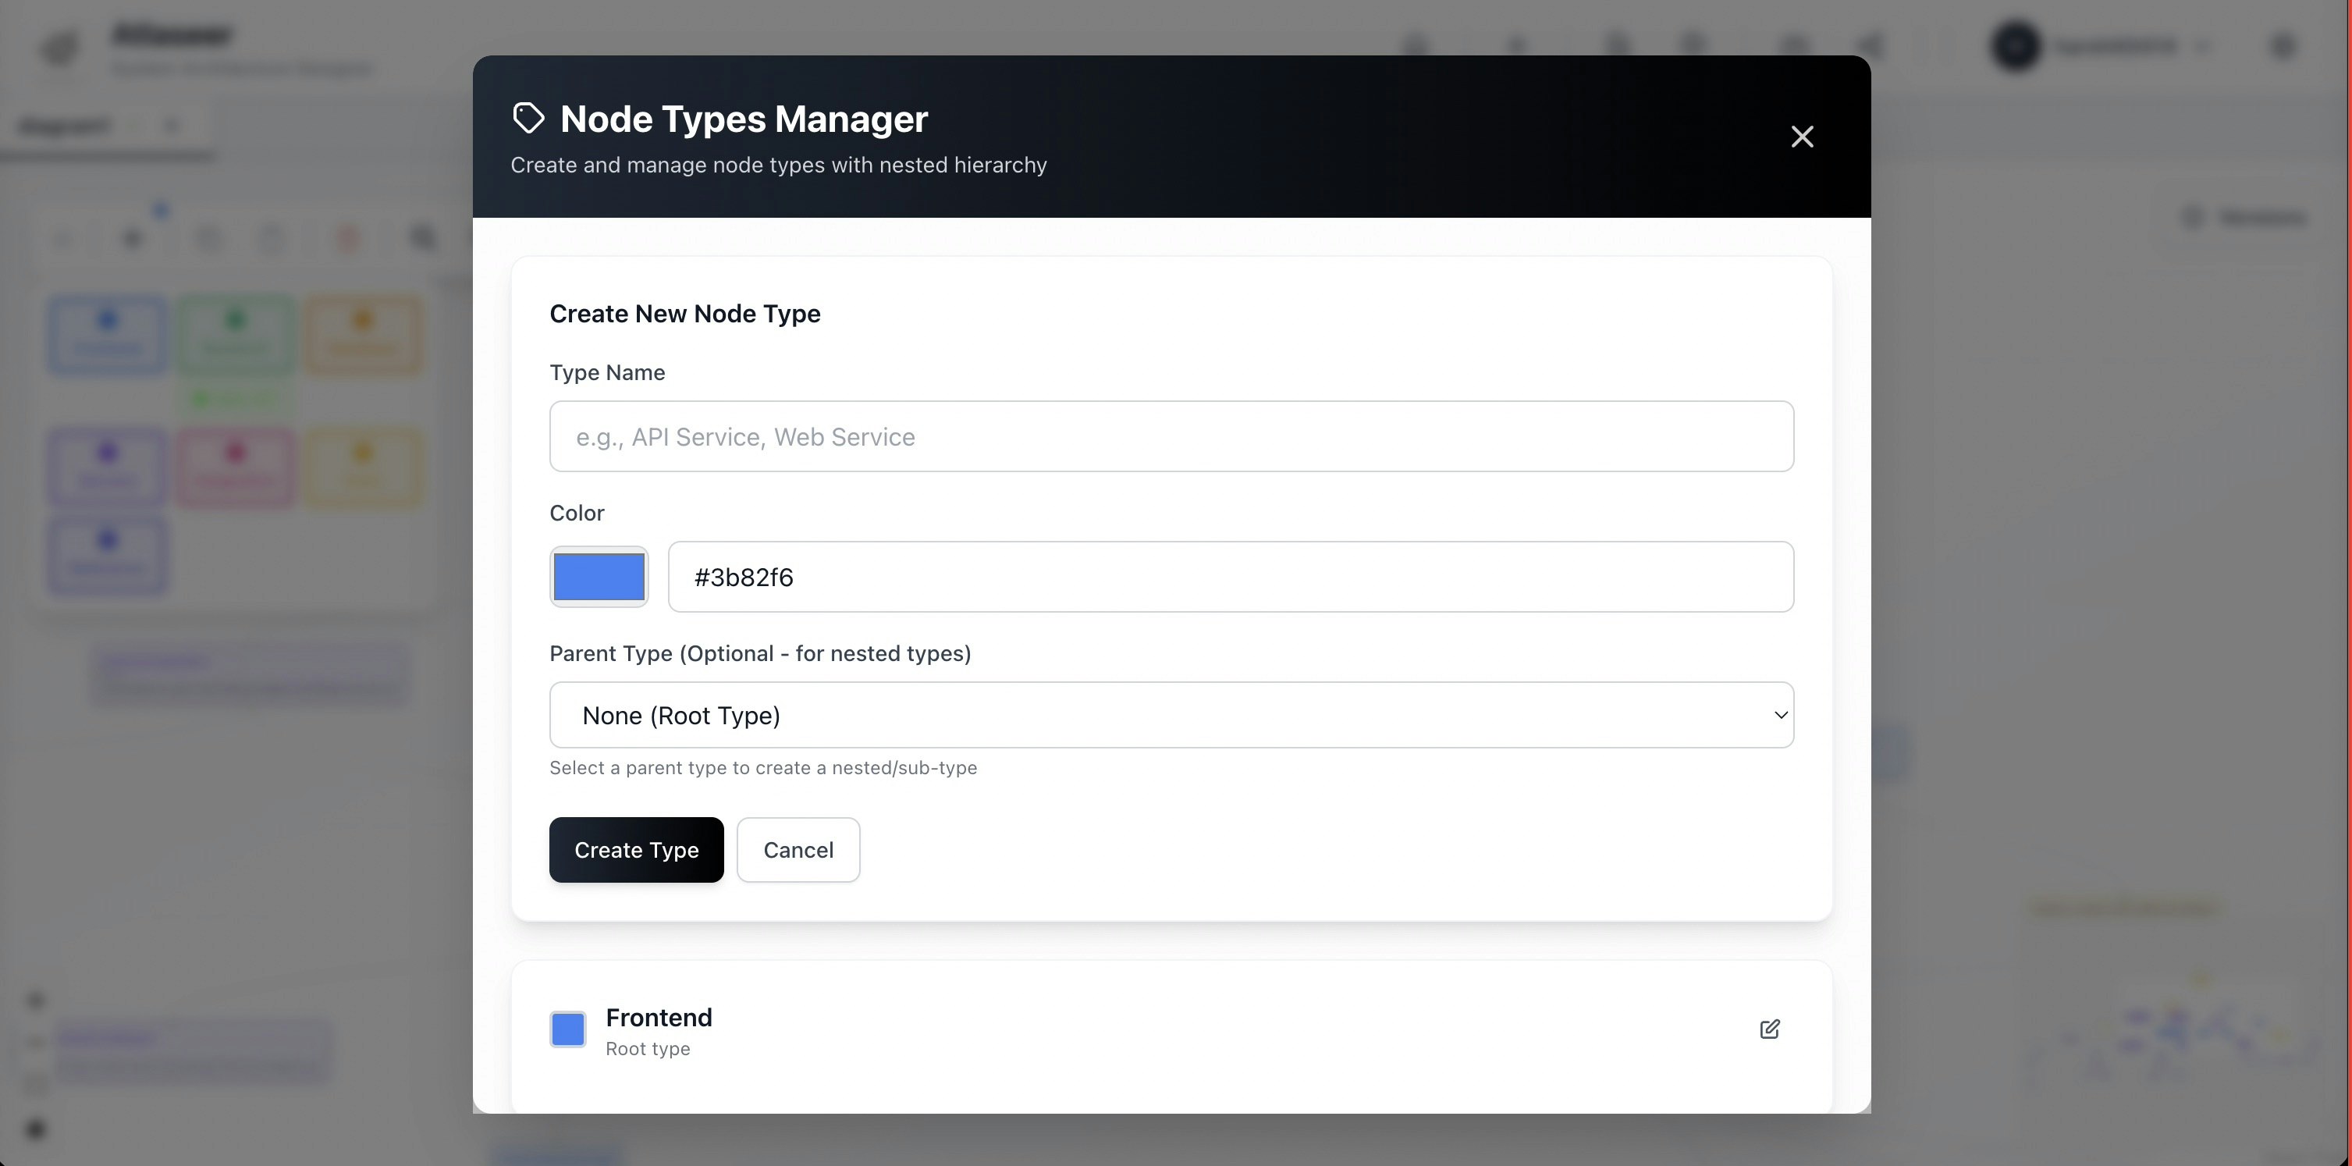Screen dimensions: 2352x1166
Task: Click the app logo in top-left corner
Action: [60, 47]
